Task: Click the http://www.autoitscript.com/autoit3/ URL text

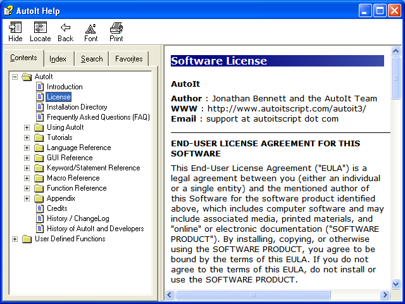Action: [x=287, y=108]
